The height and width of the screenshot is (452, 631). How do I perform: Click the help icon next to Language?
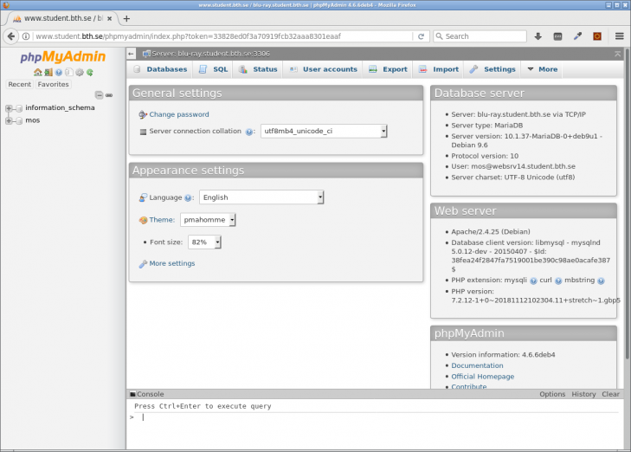188,198
